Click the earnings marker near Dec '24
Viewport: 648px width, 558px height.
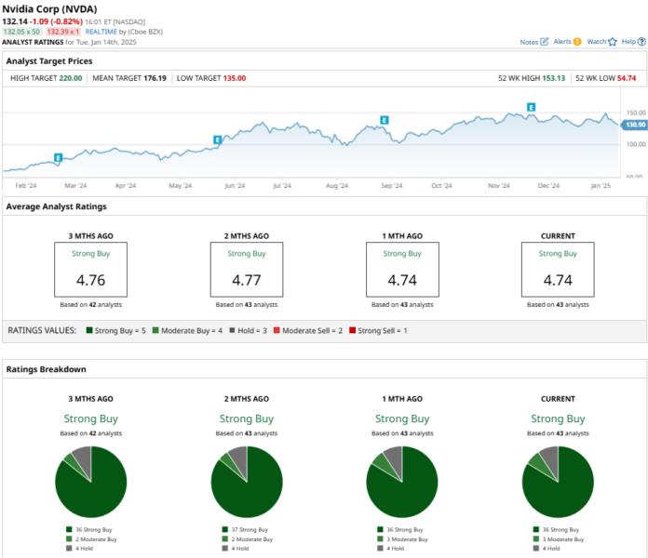click(x=532, y=107)
